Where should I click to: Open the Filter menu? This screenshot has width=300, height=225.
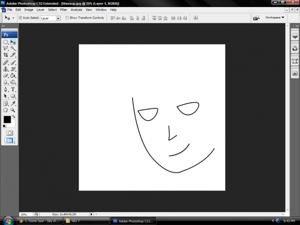point(63,10)
